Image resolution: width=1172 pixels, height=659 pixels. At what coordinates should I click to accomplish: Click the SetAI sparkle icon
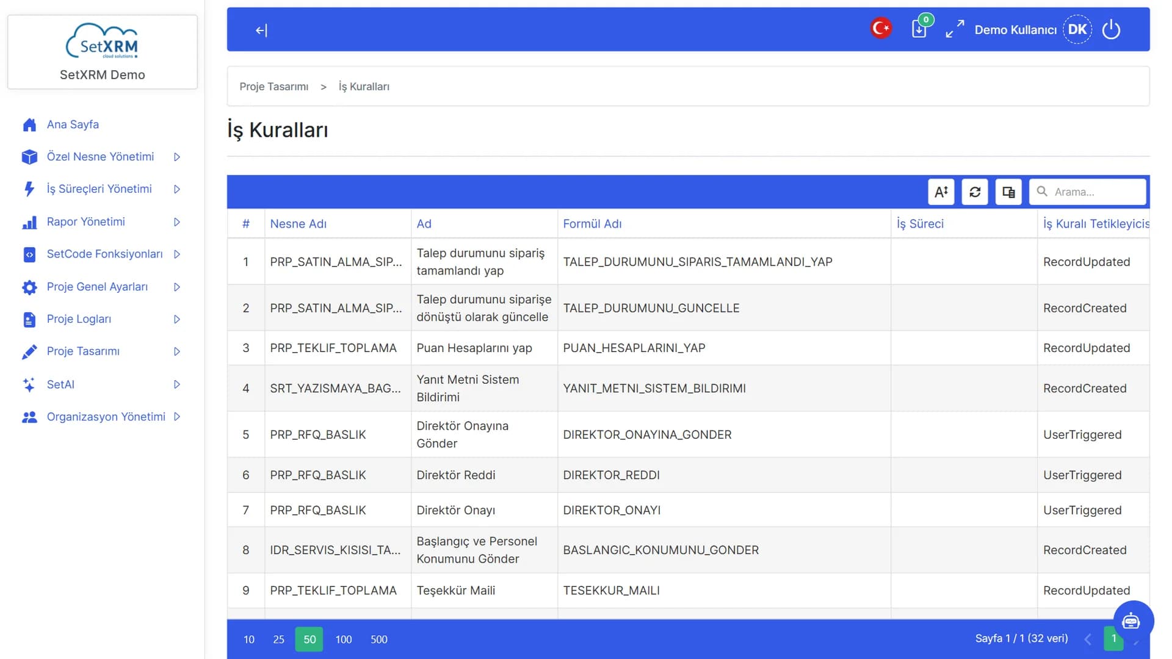[29, 384]
